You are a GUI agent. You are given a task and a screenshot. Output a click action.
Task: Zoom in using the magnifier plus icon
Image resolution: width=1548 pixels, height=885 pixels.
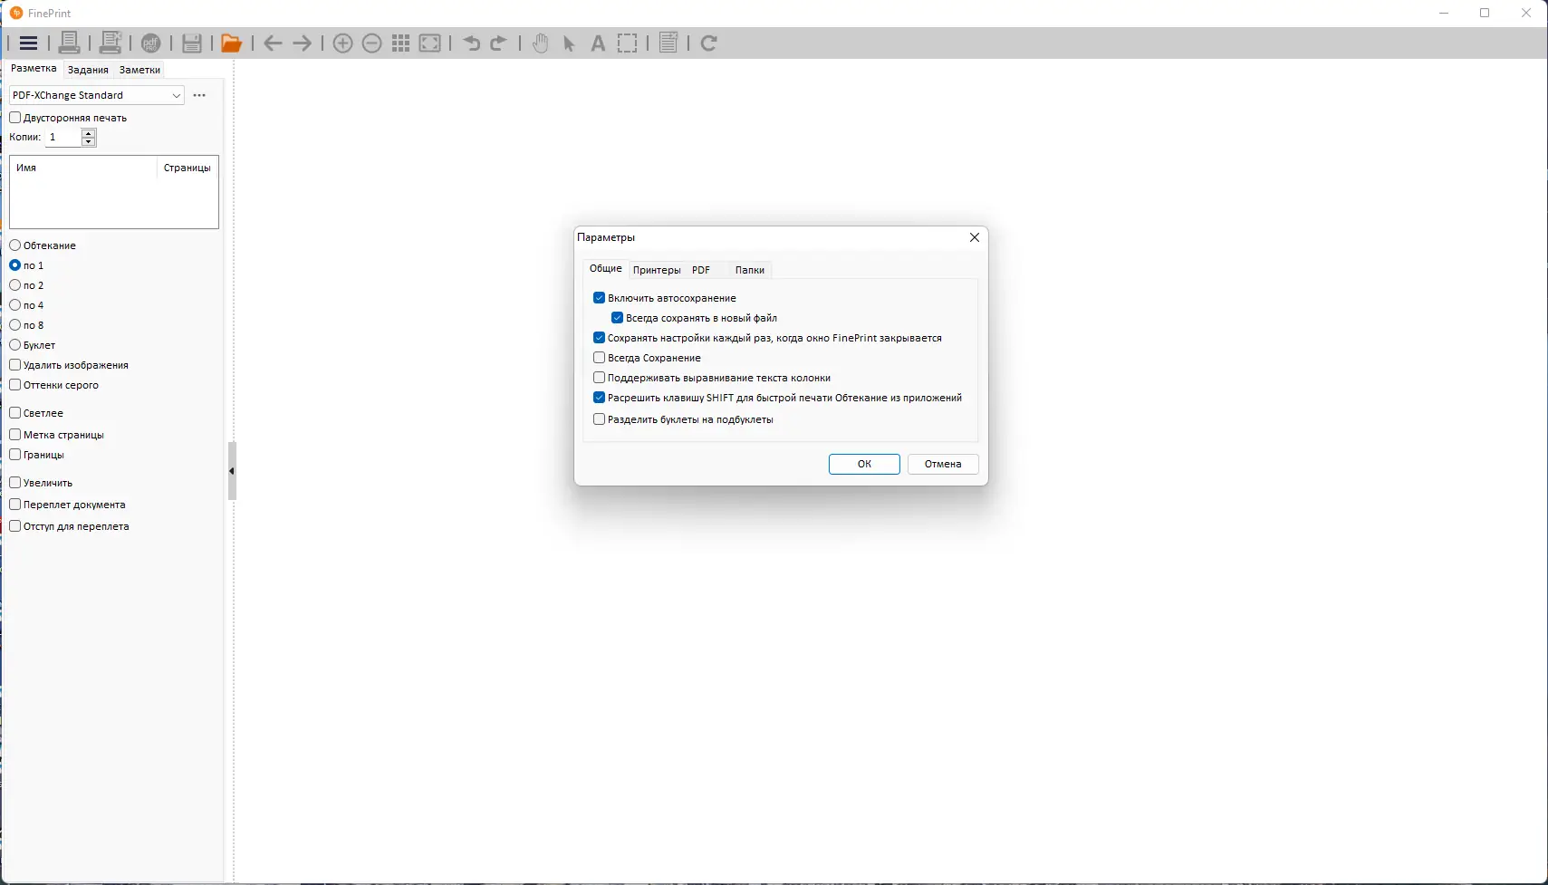click(343, 43)
